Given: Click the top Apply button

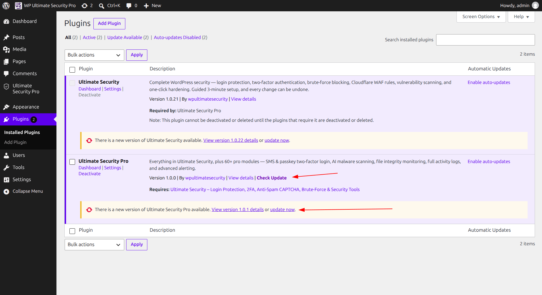Looking at the screenshot, I should click(x=137, y=55).
